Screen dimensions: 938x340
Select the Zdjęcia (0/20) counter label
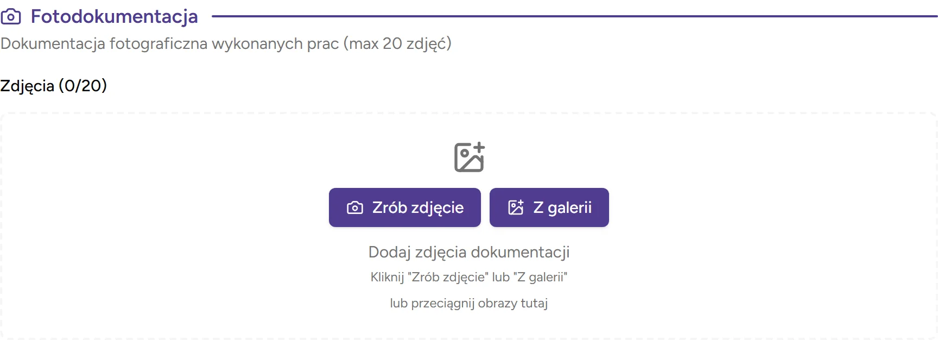[x=54, y=85]
